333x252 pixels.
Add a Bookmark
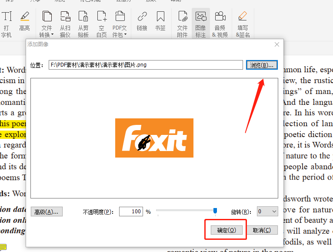pyautogui.click(x=160, y=21)
